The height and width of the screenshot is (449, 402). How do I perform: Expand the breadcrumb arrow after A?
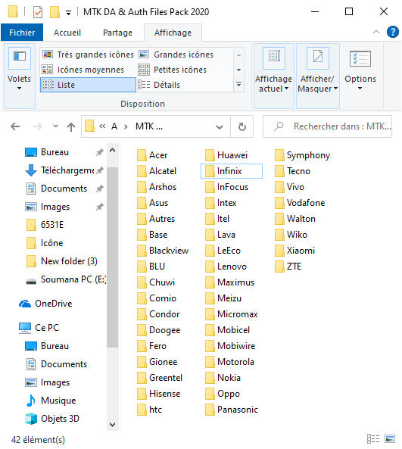pyautogui.click(x=126, y=126)
